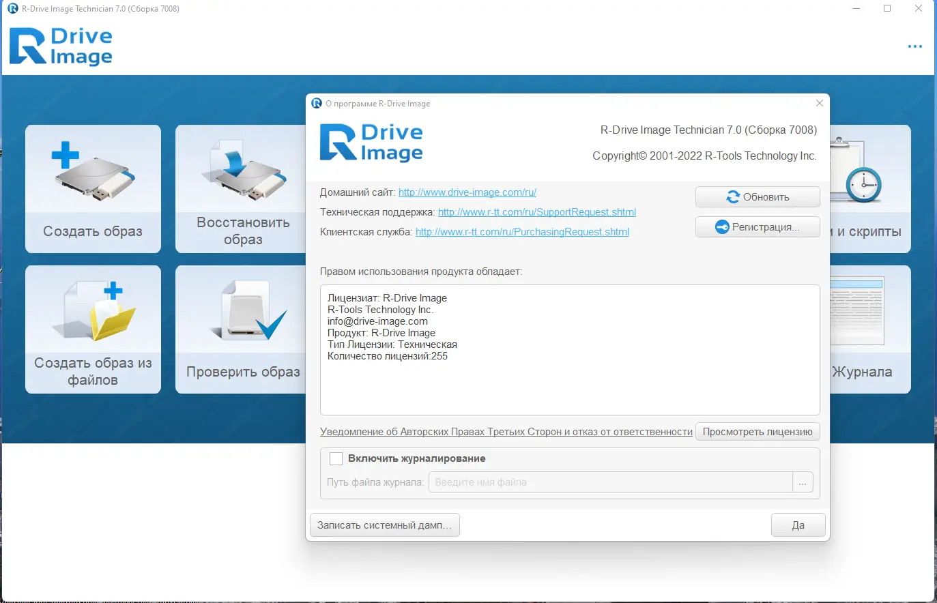
Task: Click the Drive Image logo top left
Action: click(60, 46)
